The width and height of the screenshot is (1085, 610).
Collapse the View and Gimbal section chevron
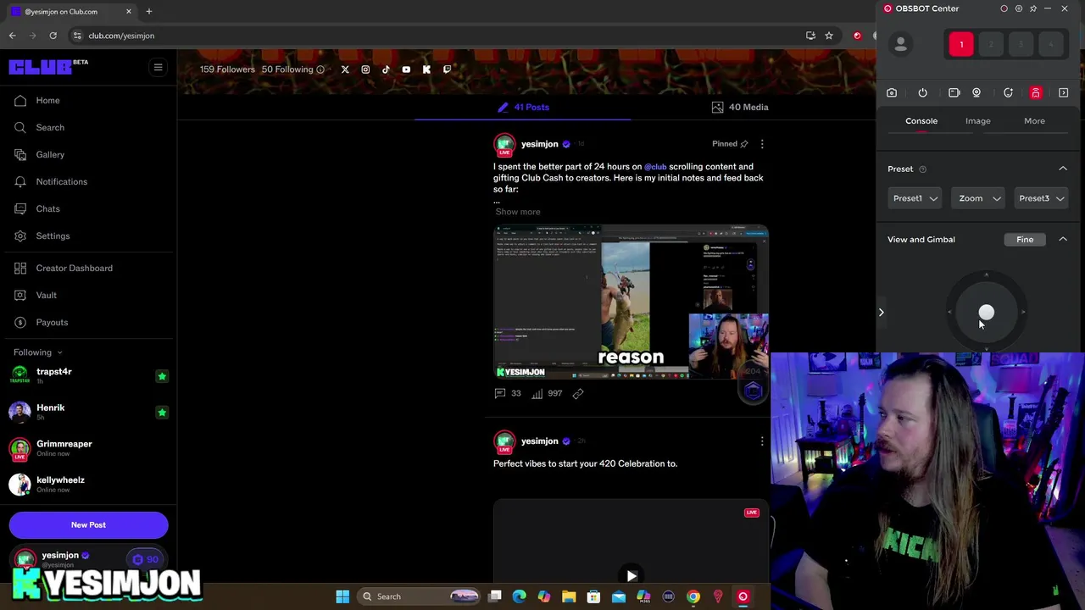click(x=1063, y=239)
